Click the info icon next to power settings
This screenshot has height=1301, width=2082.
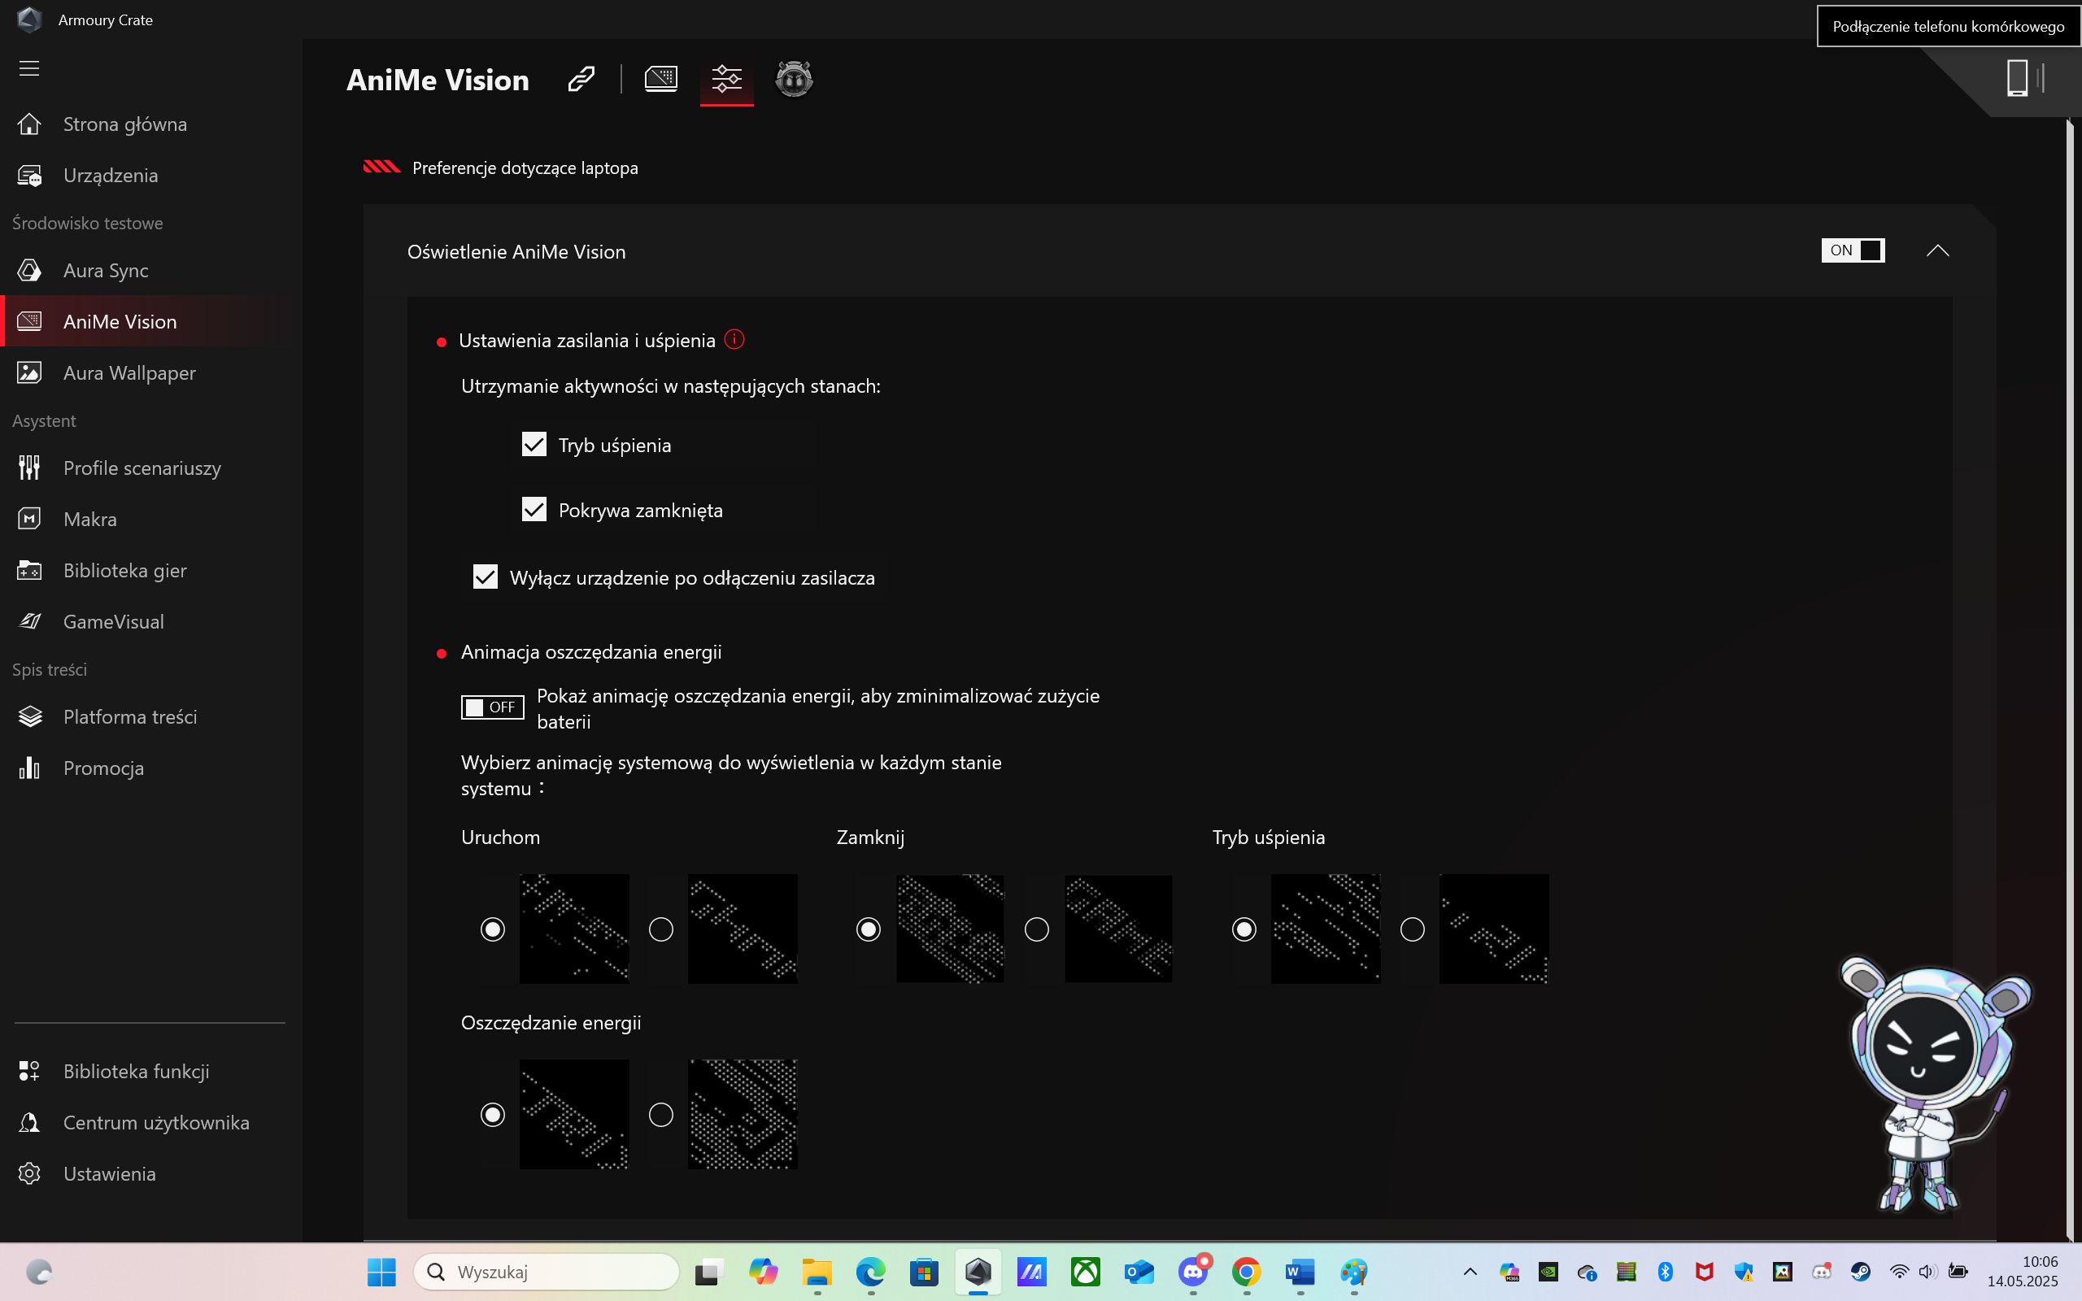pos(734,339)
